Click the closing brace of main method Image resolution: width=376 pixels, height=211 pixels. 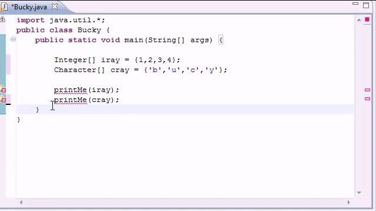point(37,110)
